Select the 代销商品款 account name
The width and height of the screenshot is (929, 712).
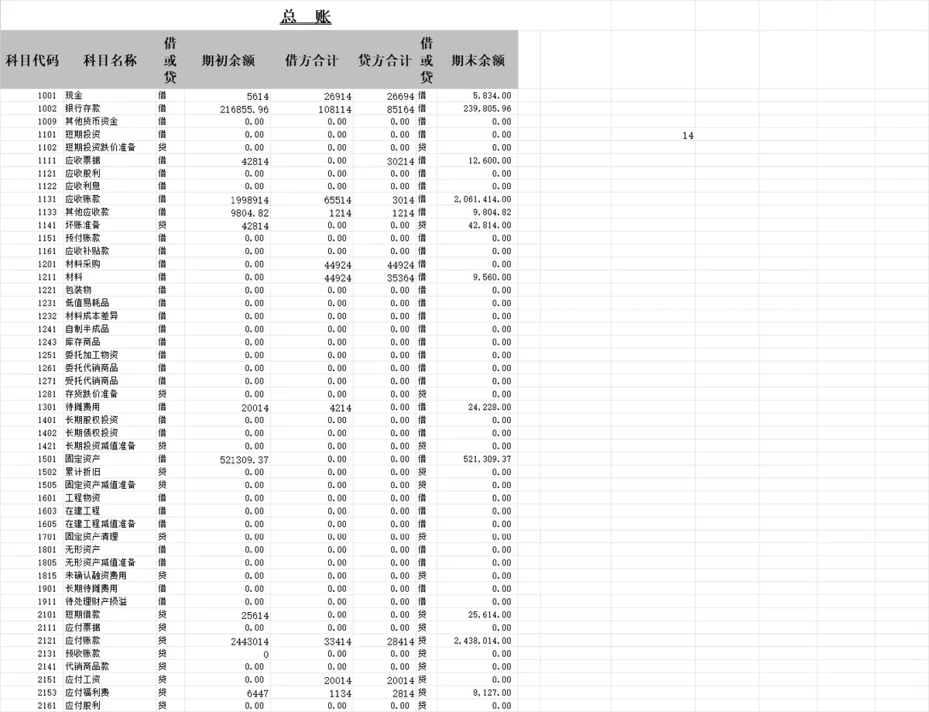pos(87,666)
